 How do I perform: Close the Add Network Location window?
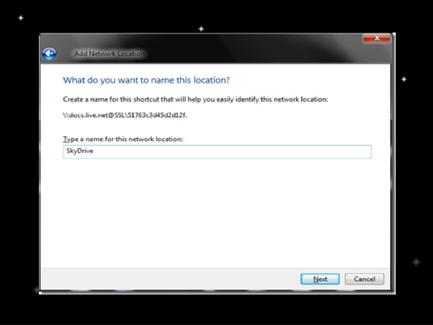click(x=377, y=38)
